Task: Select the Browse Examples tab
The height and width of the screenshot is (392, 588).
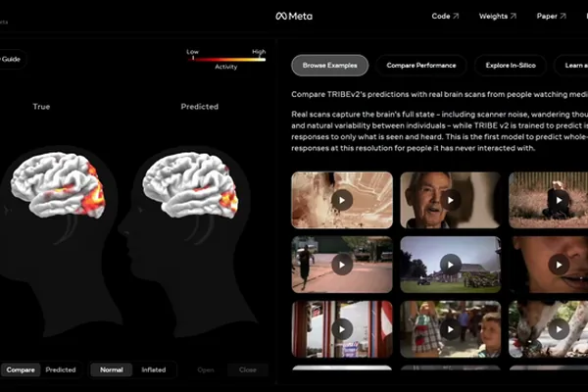Action: [329, 66]
